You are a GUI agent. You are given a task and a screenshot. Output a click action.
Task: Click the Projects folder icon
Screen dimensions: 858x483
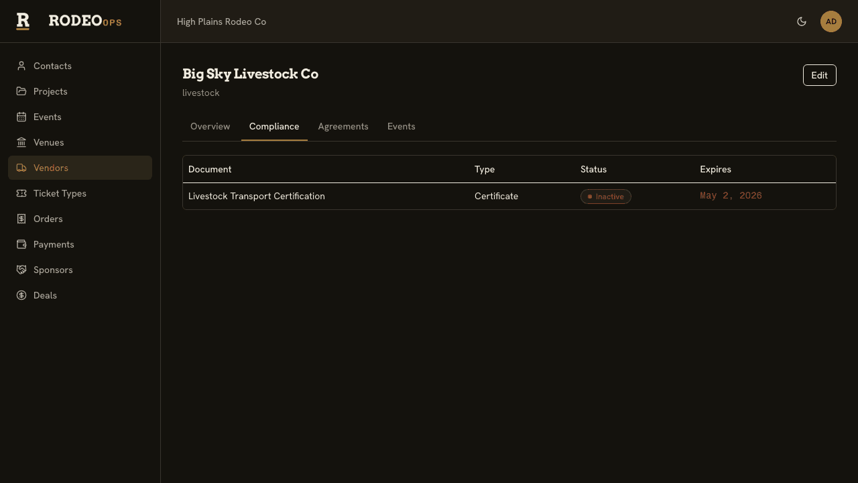(21, 91)
